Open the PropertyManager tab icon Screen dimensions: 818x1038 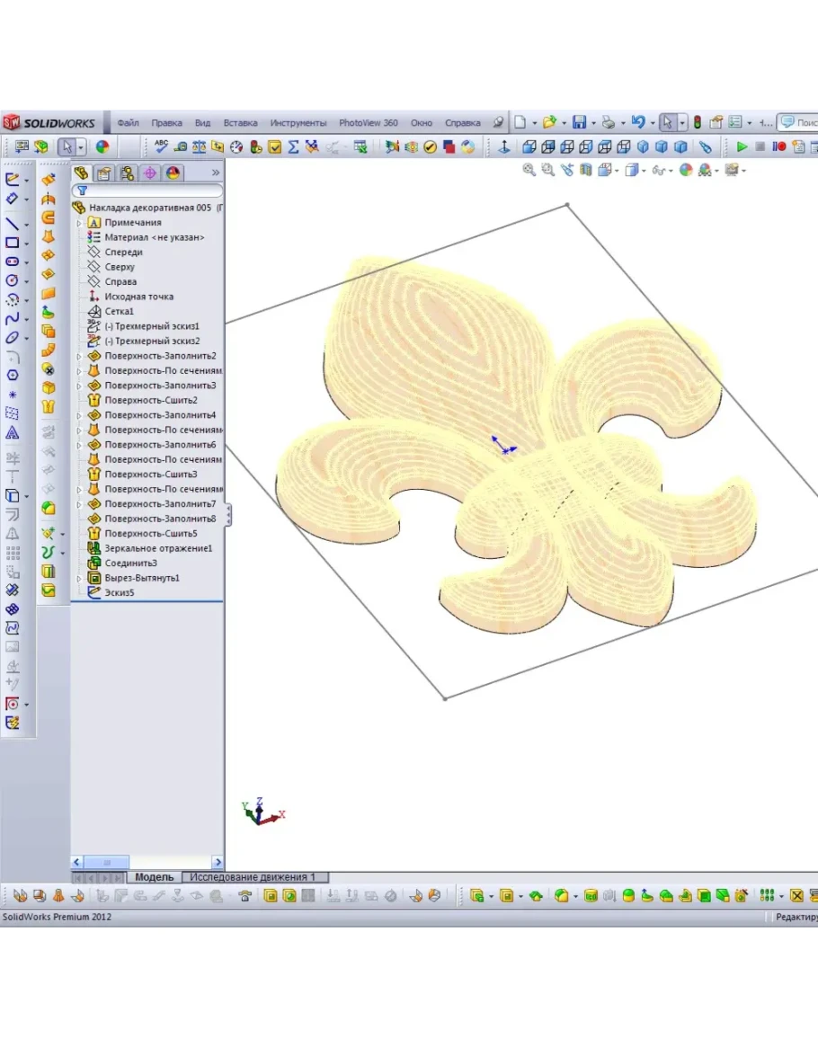pos(104,173)
